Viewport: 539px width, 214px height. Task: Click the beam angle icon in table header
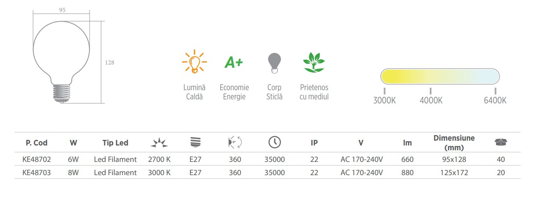235,142
